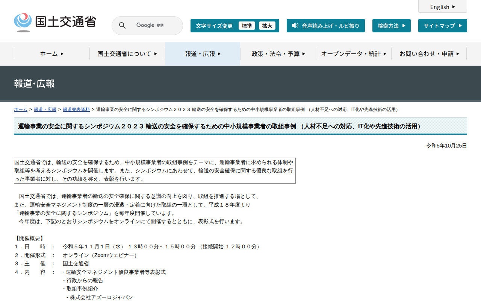Open the オープンデータ・統計 menu

354,54
